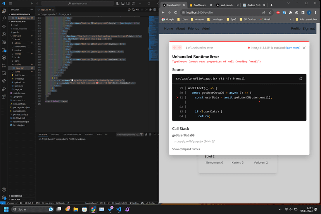The image size is (321, 214).
Task: Select the page.jsx editor tab
Action: [x=46, y=10]
